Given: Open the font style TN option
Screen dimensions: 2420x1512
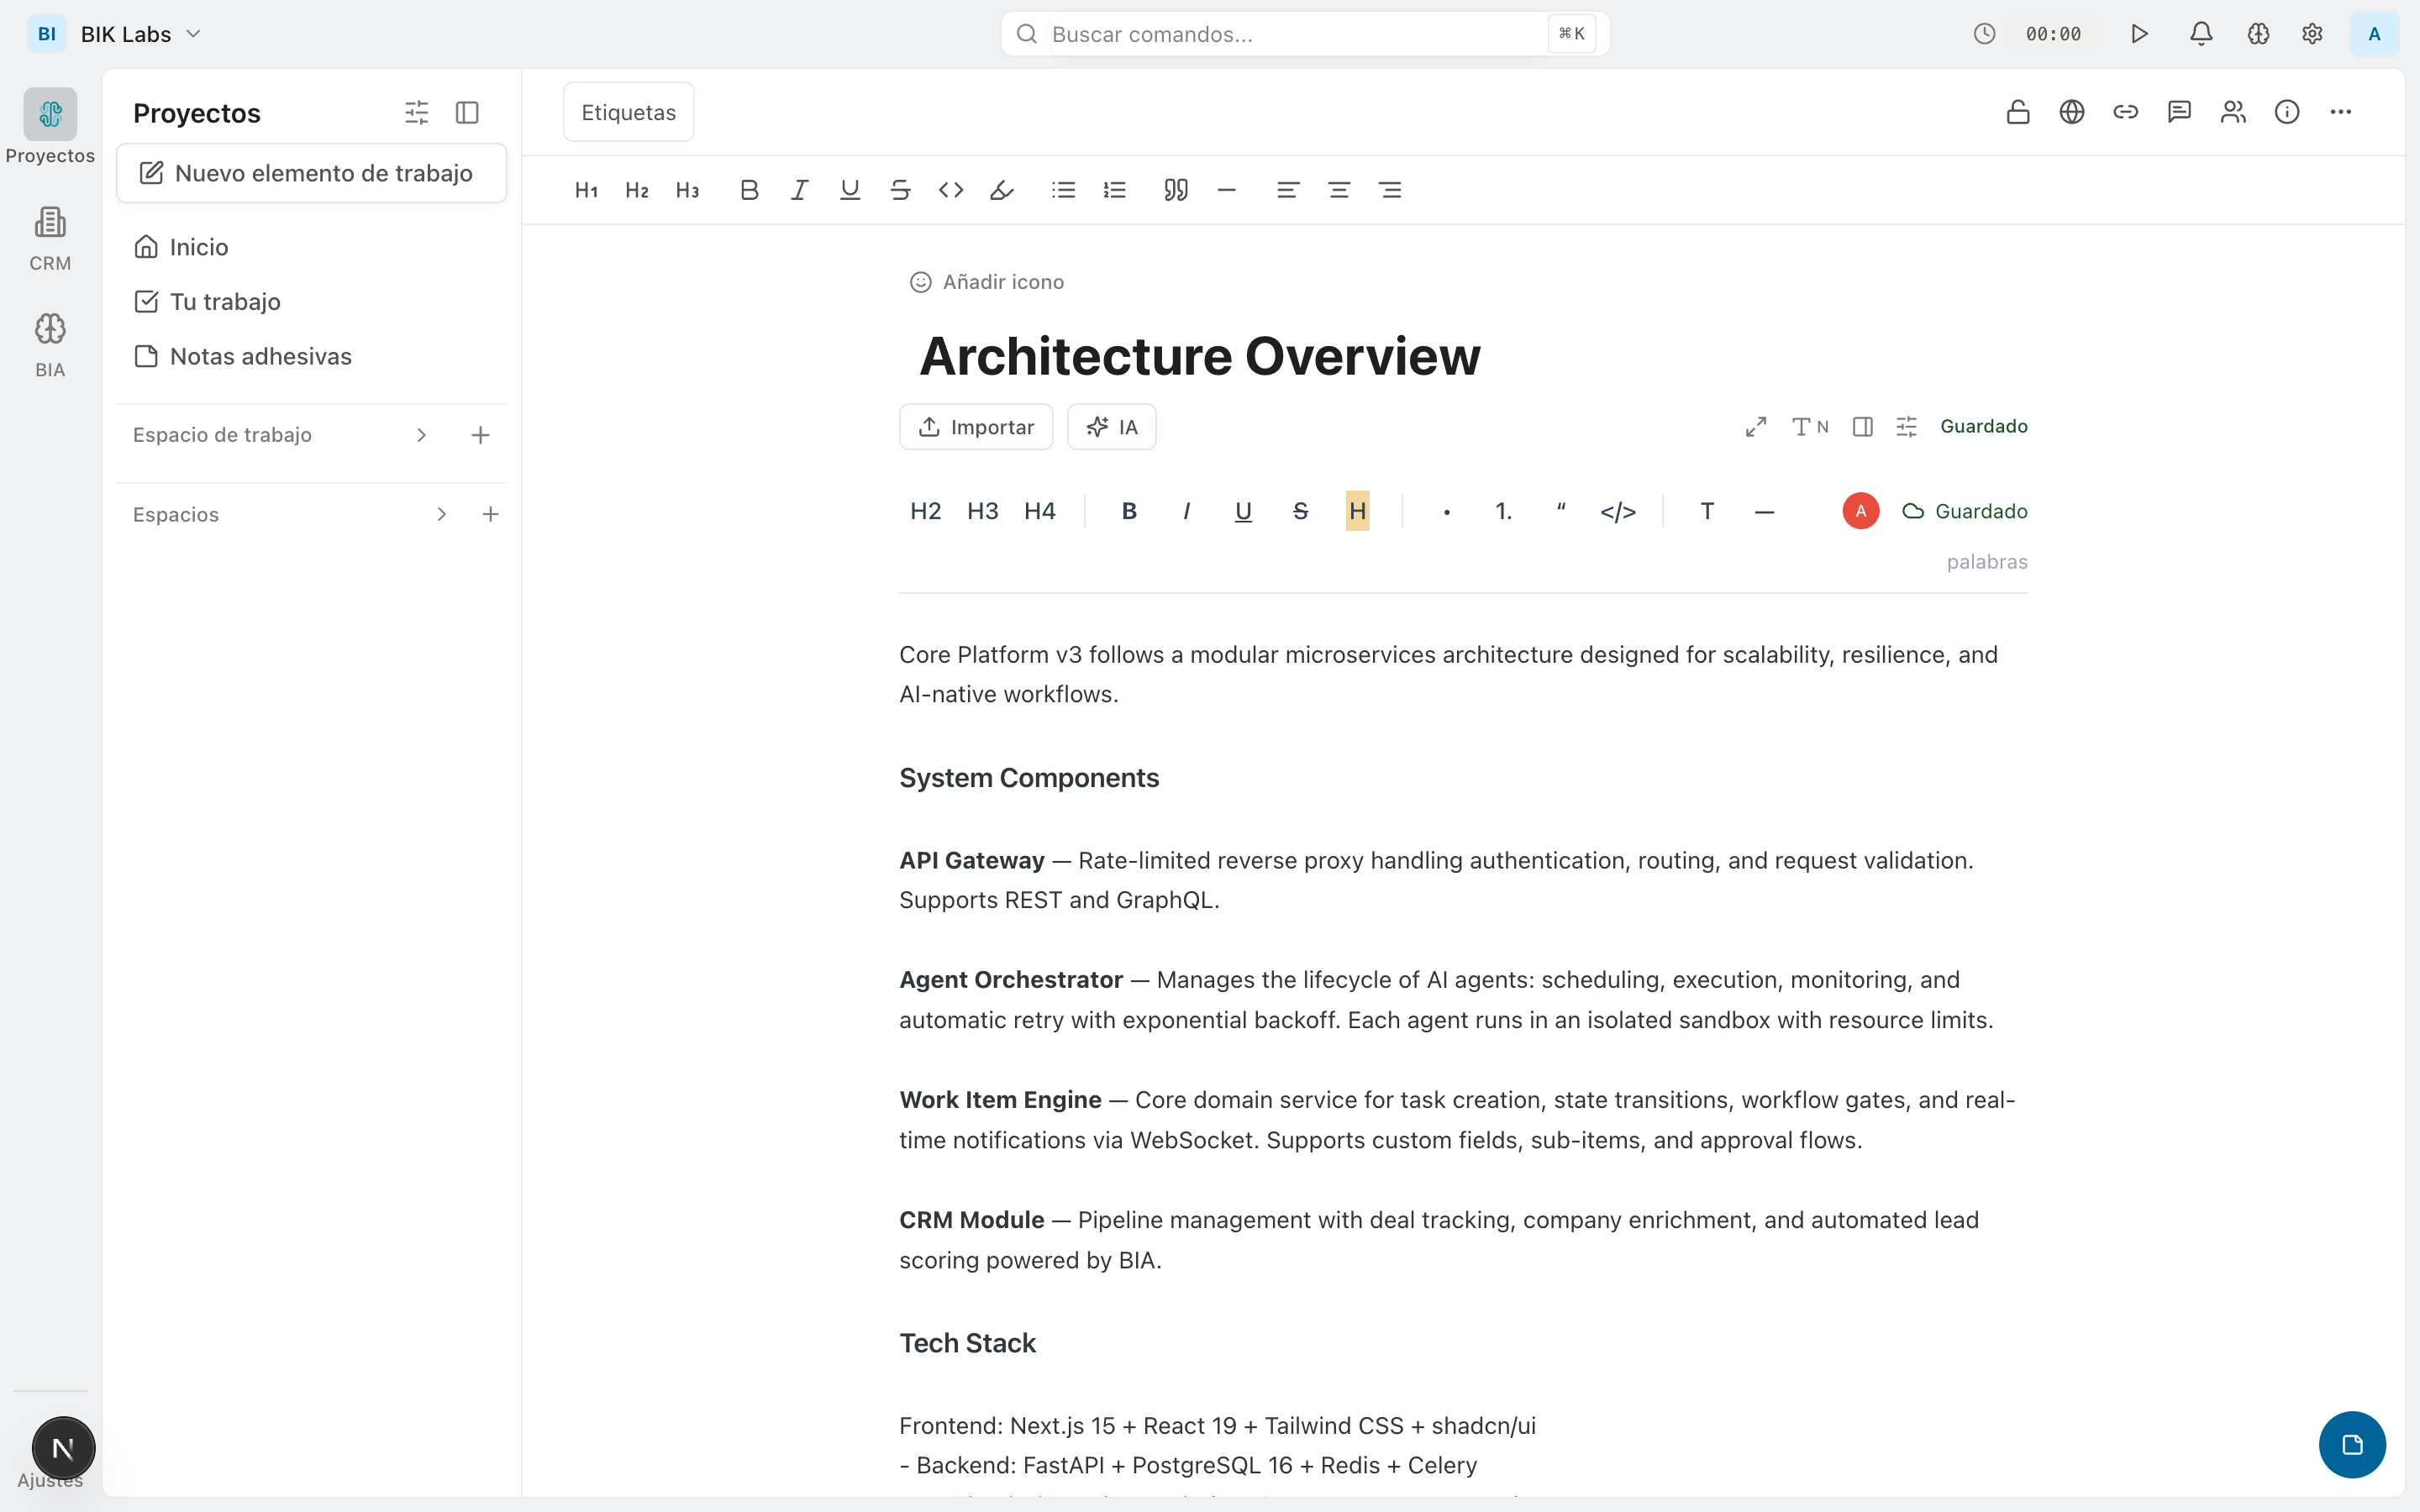Looking at the screenshot, I should (1810, 427).
